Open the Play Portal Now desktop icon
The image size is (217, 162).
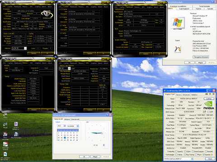point(16,135)
